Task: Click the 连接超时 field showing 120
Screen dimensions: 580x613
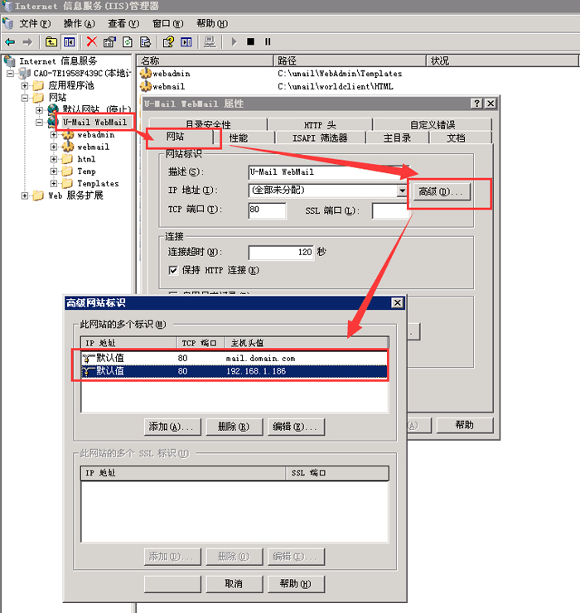Action: tap(281, 252)
